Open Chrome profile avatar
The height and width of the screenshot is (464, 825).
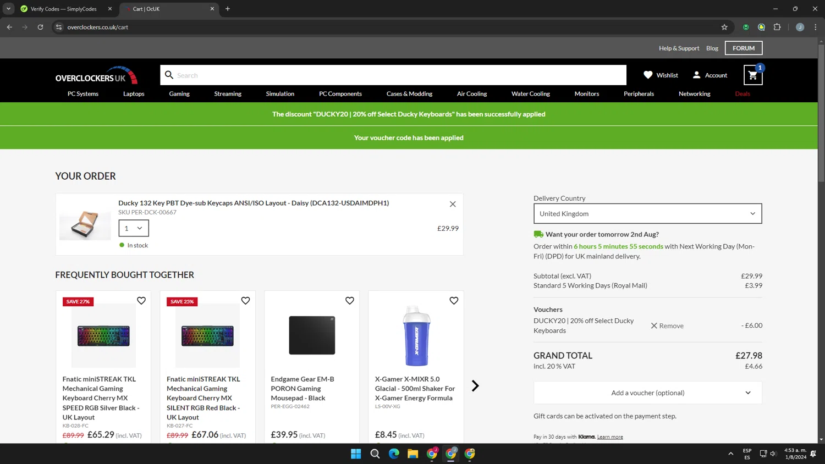pyautogui.click(x=800, y=27)
